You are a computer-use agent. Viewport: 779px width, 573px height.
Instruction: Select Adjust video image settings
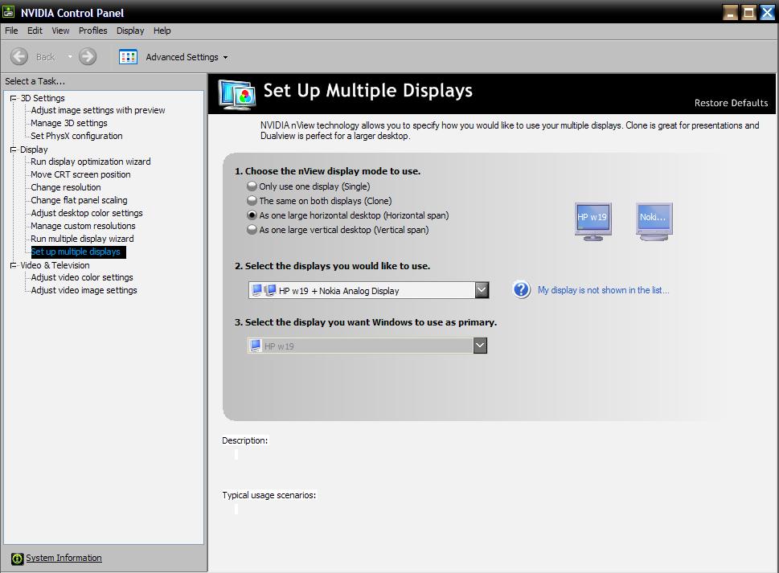84,290
